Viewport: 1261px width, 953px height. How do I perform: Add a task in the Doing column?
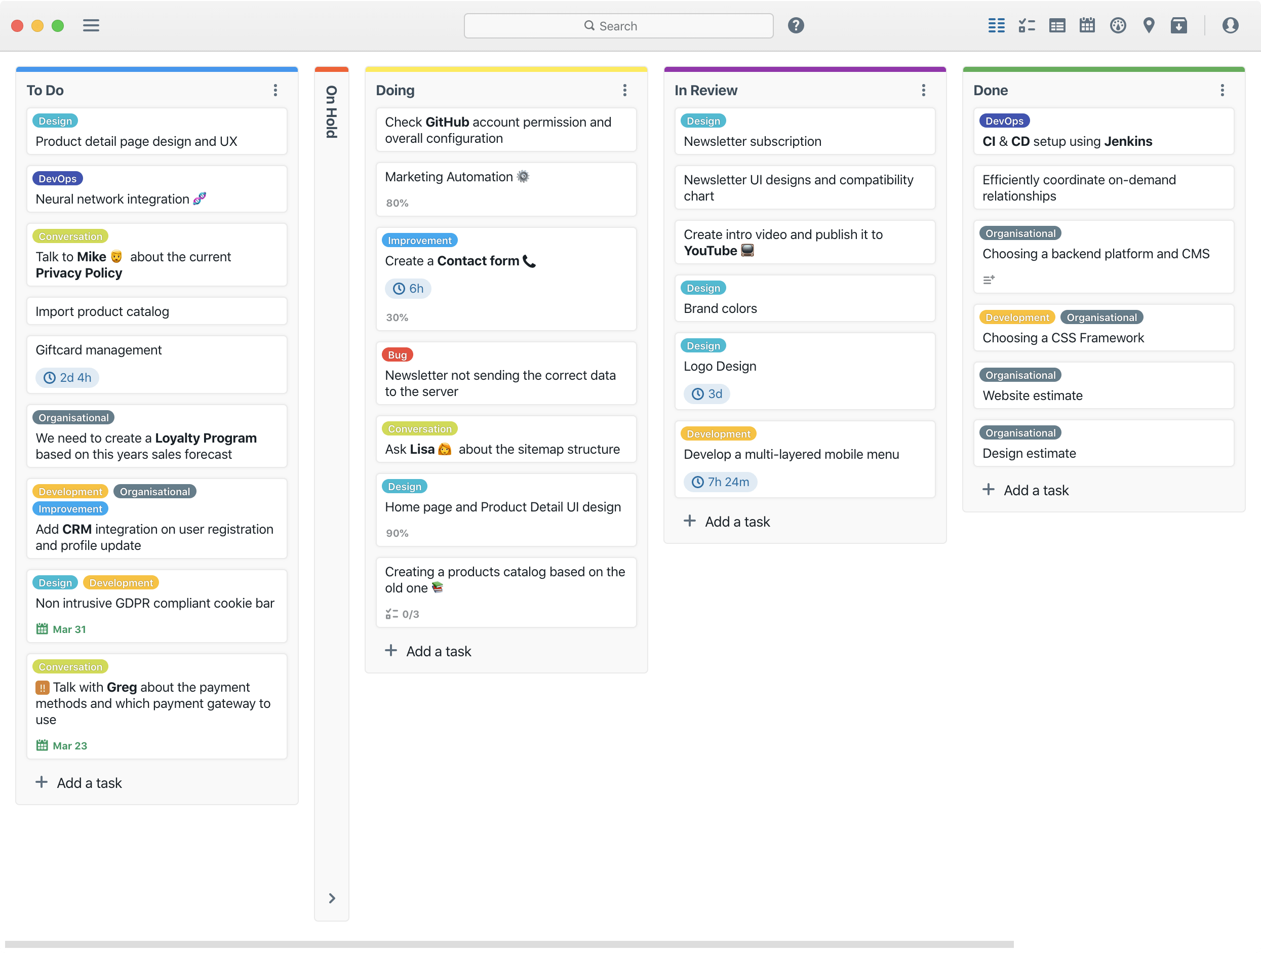(x=428, y=651)
